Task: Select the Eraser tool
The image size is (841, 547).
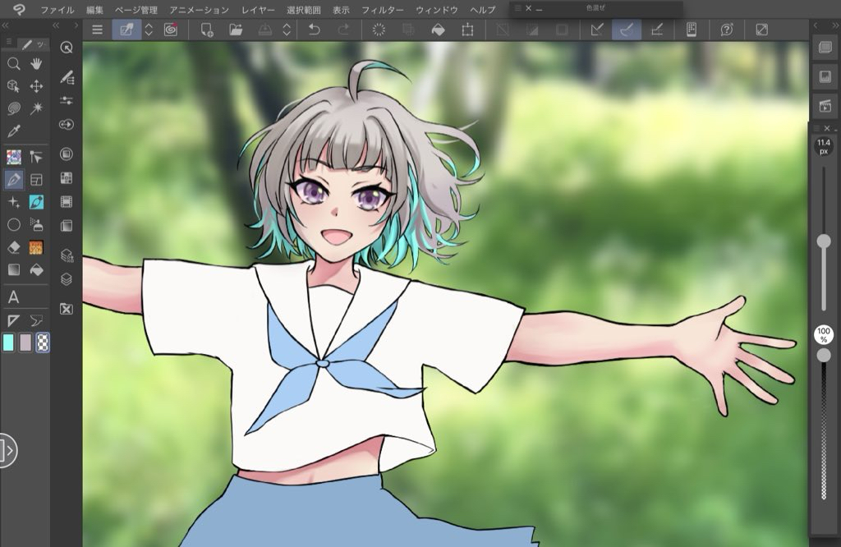Action: pos(13,247)
